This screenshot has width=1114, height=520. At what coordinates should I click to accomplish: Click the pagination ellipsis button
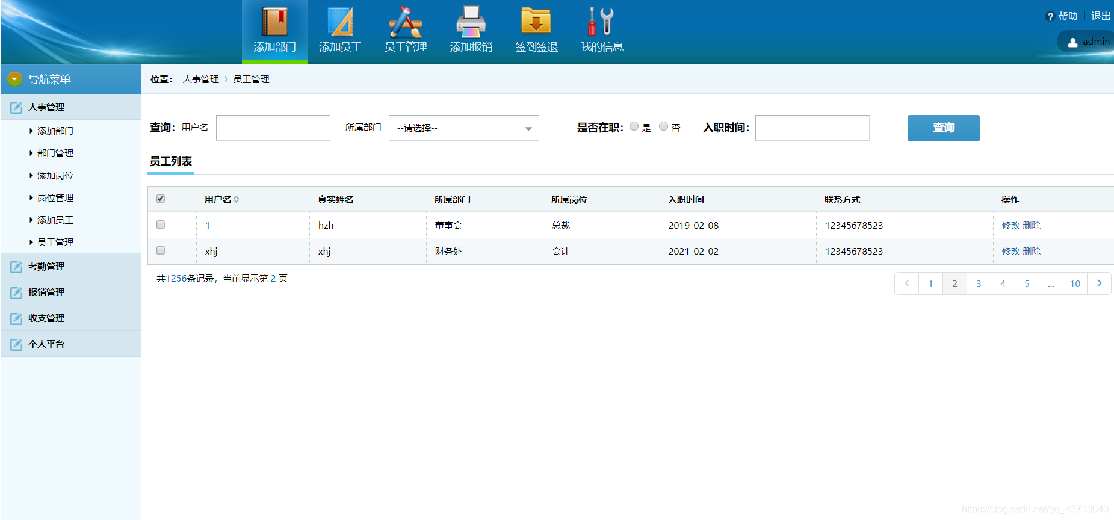[x=1051, y=283]
